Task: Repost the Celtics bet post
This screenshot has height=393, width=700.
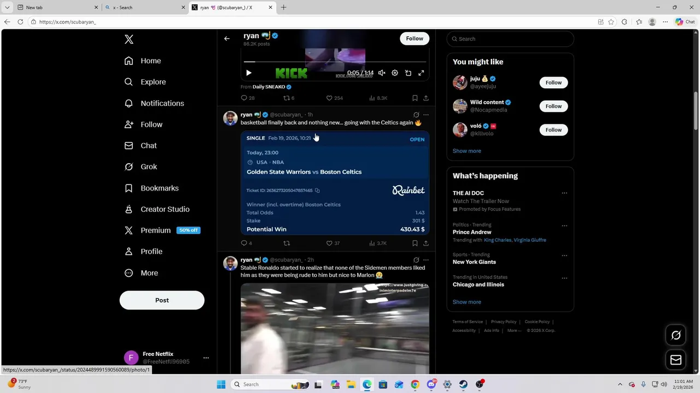Action: pos(286,243)
